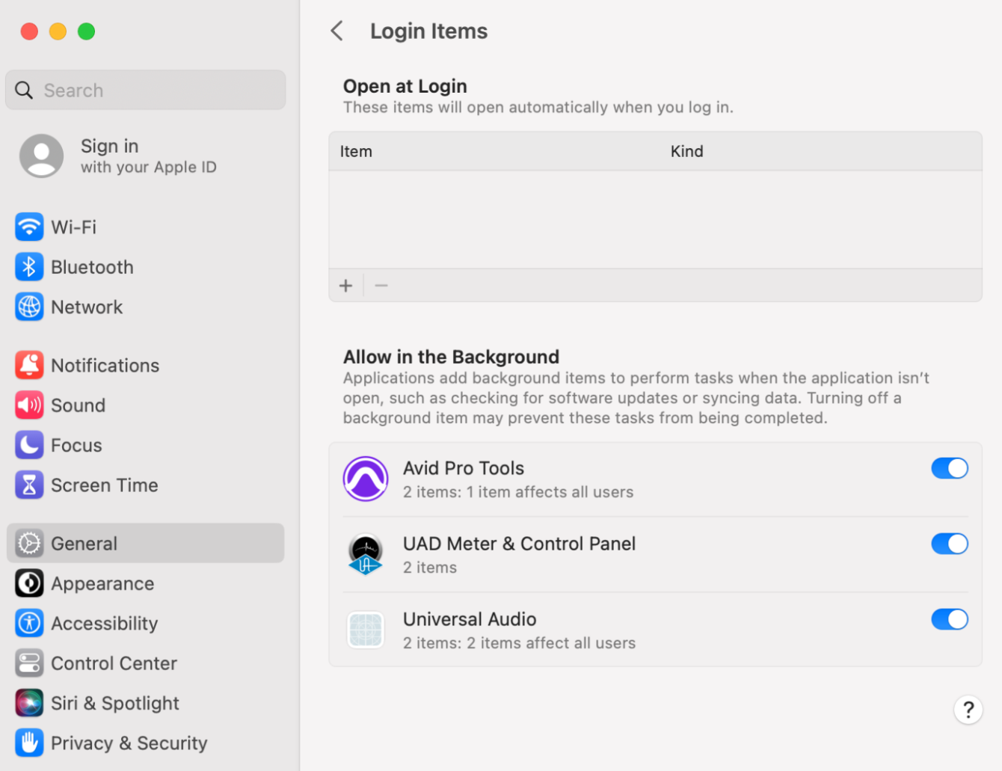Viewport: 1002px width, 771px height.
Task: Click the Item column header
Action: (356, 151)
